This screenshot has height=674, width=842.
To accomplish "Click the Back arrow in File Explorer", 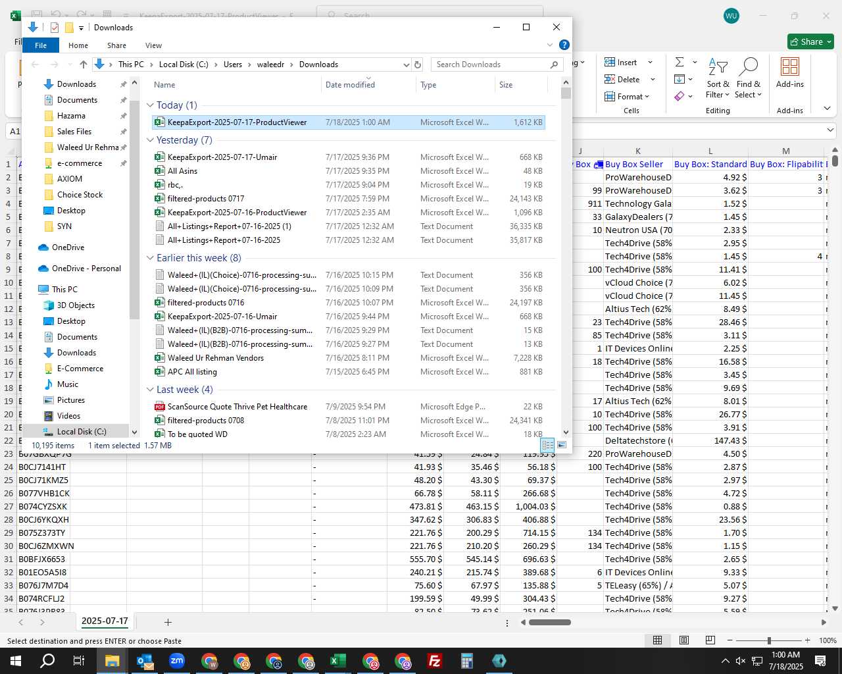I will point(36,65).
